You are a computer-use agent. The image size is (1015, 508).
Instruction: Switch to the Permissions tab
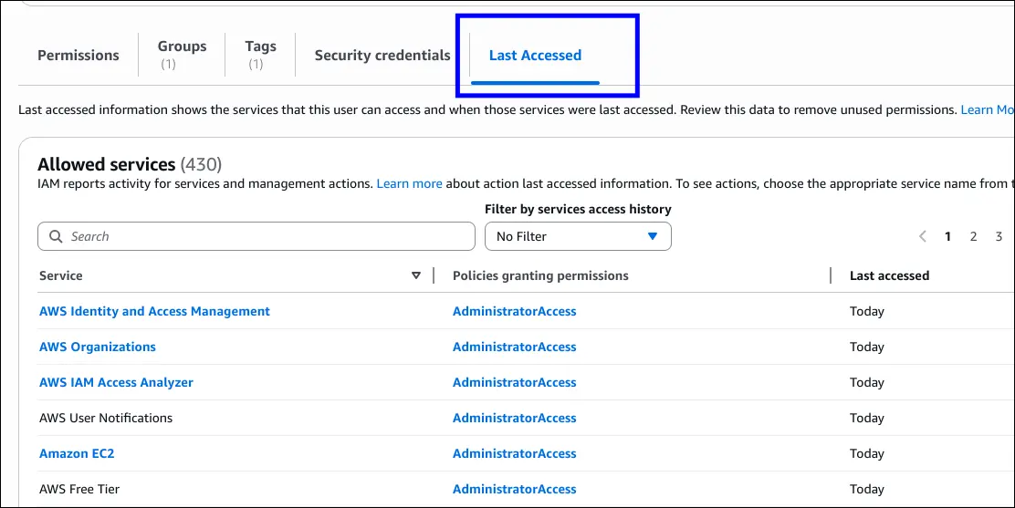pyautogui.click(x=78, y=55)
